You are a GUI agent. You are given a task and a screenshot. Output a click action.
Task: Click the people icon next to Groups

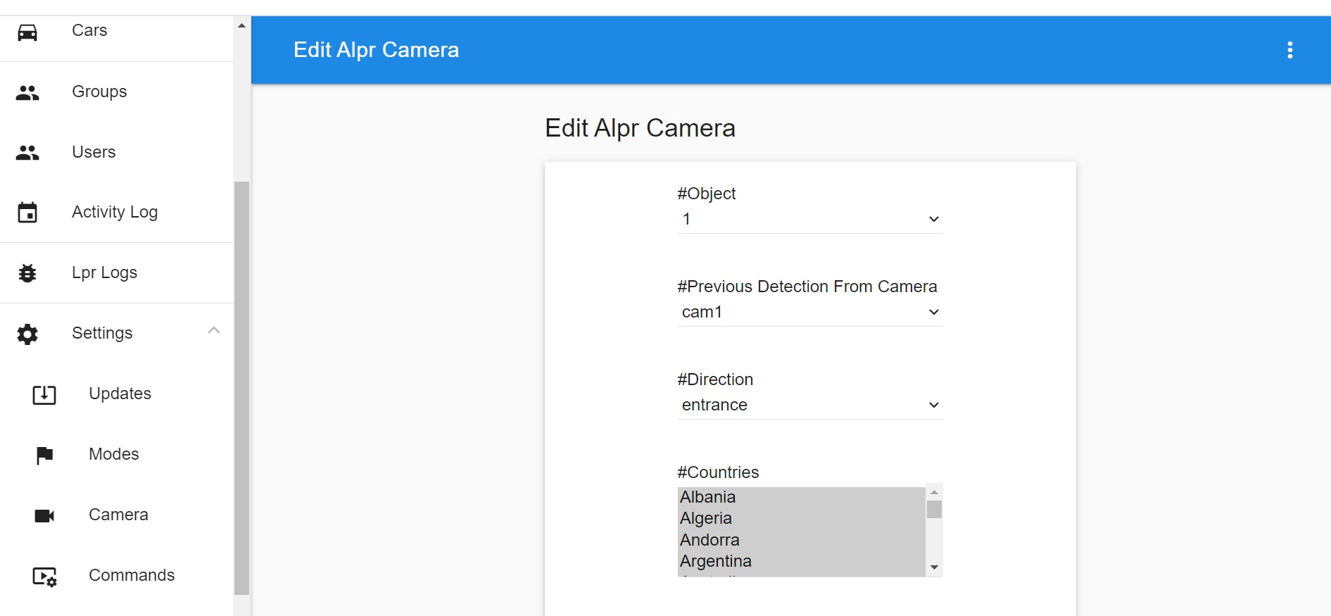(x=27, y=92)
